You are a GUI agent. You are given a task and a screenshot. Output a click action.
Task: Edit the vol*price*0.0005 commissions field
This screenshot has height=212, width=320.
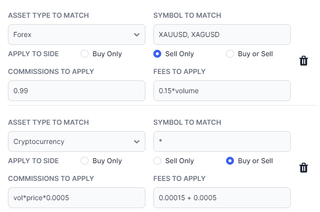click(x=77, y=198)
